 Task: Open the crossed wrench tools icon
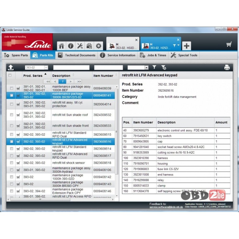pos(80,46)
